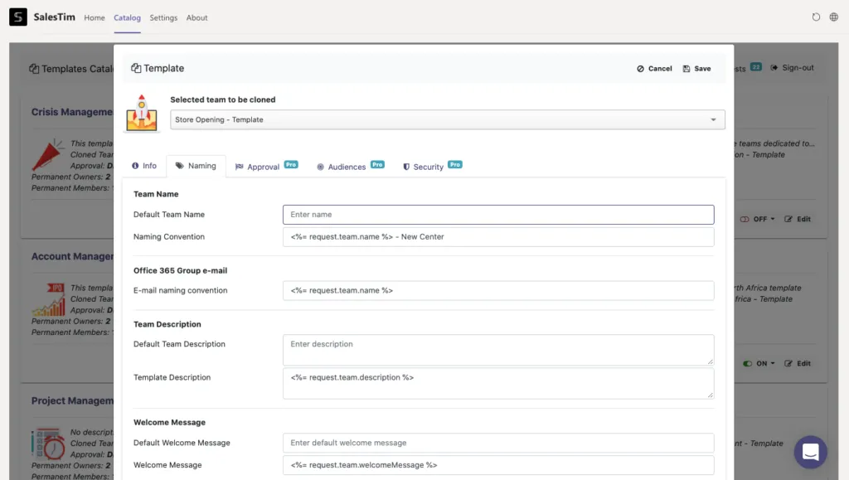Open the arrow beside OFF status
This screenshot has width=849, height=480.
click(x=773, y=219)
